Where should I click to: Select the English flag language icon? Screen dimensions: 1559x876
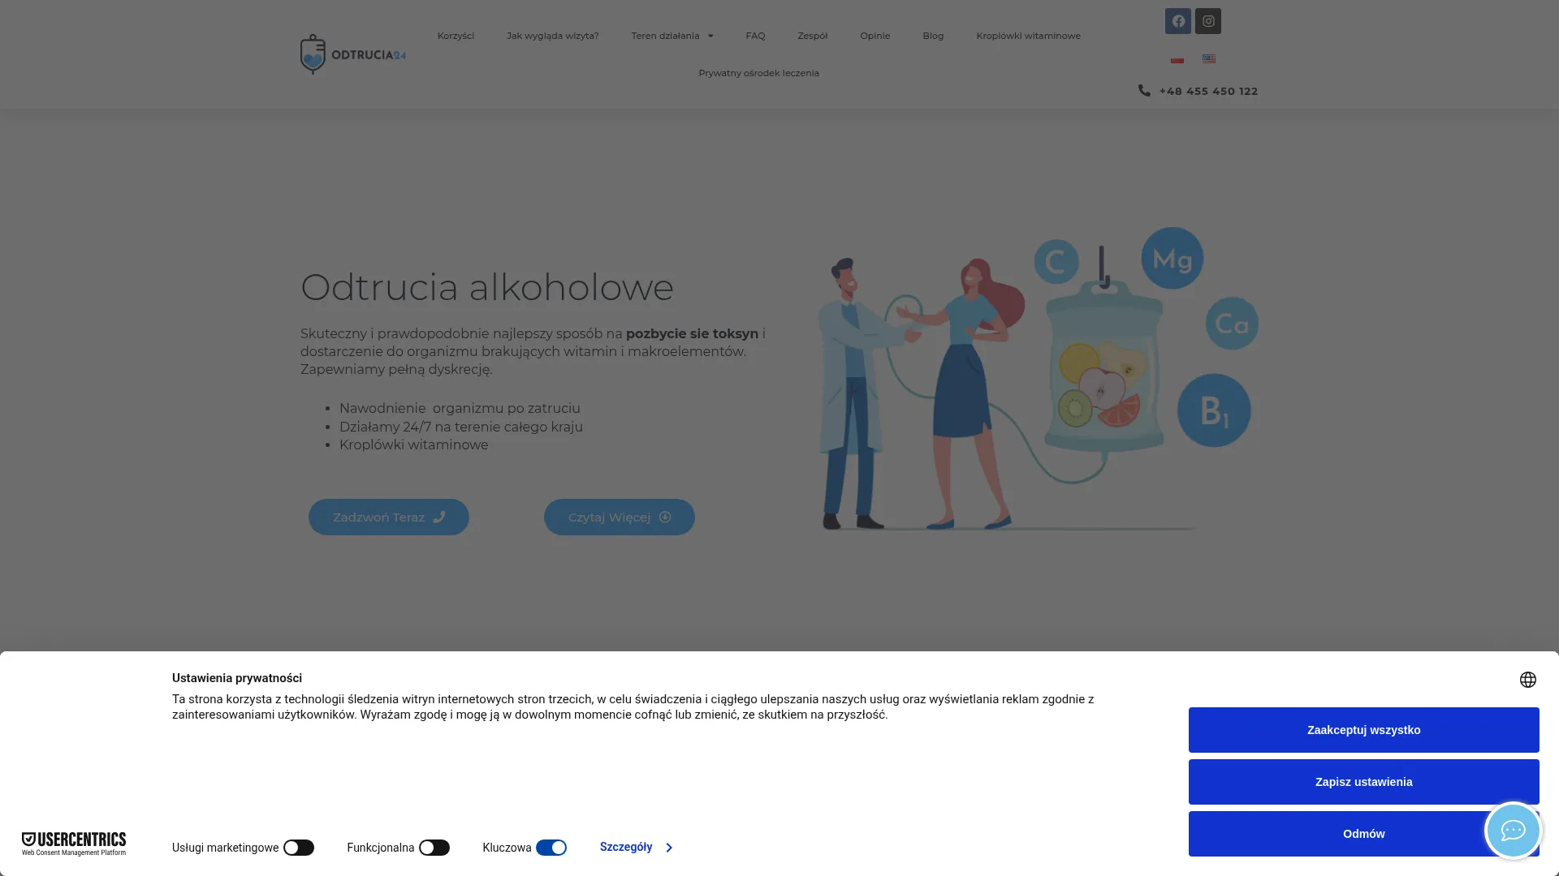click(x=1208, y=58)
